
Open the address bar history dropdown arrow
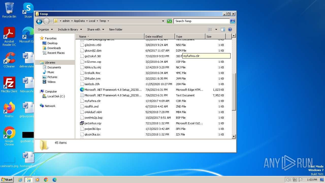point(163,21)
